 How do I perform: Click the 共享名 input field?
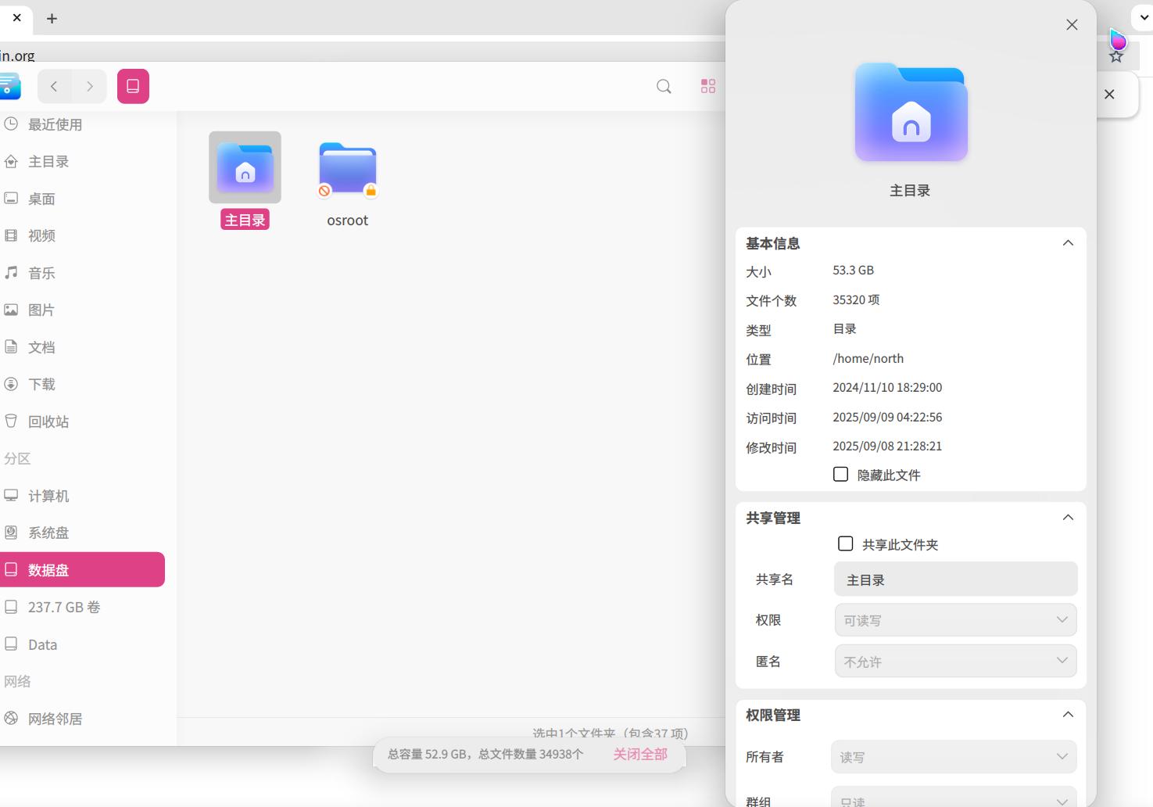[955, 579]
